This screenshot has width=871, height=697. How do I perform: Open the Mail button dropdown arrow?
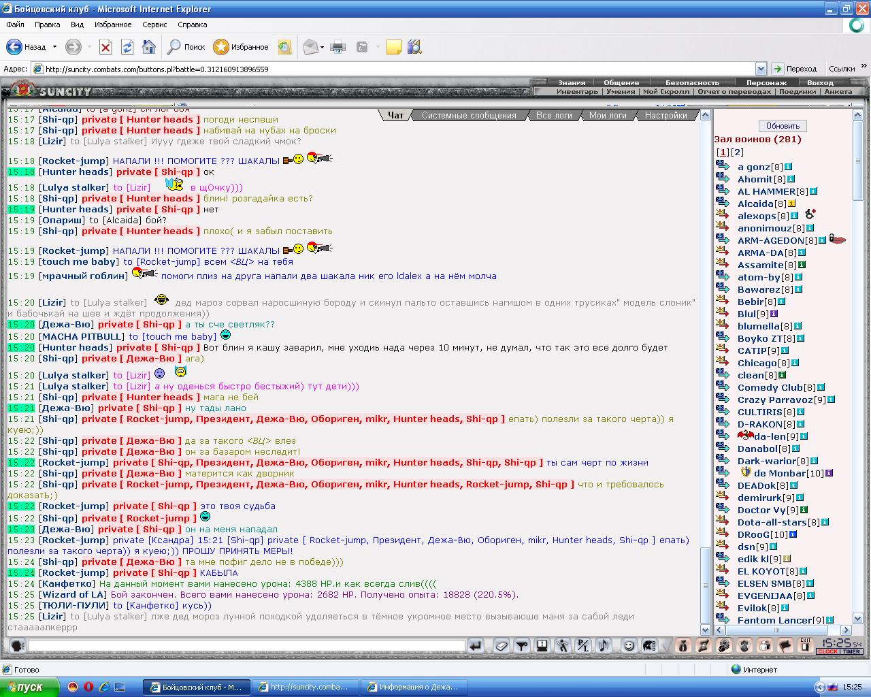322,47
